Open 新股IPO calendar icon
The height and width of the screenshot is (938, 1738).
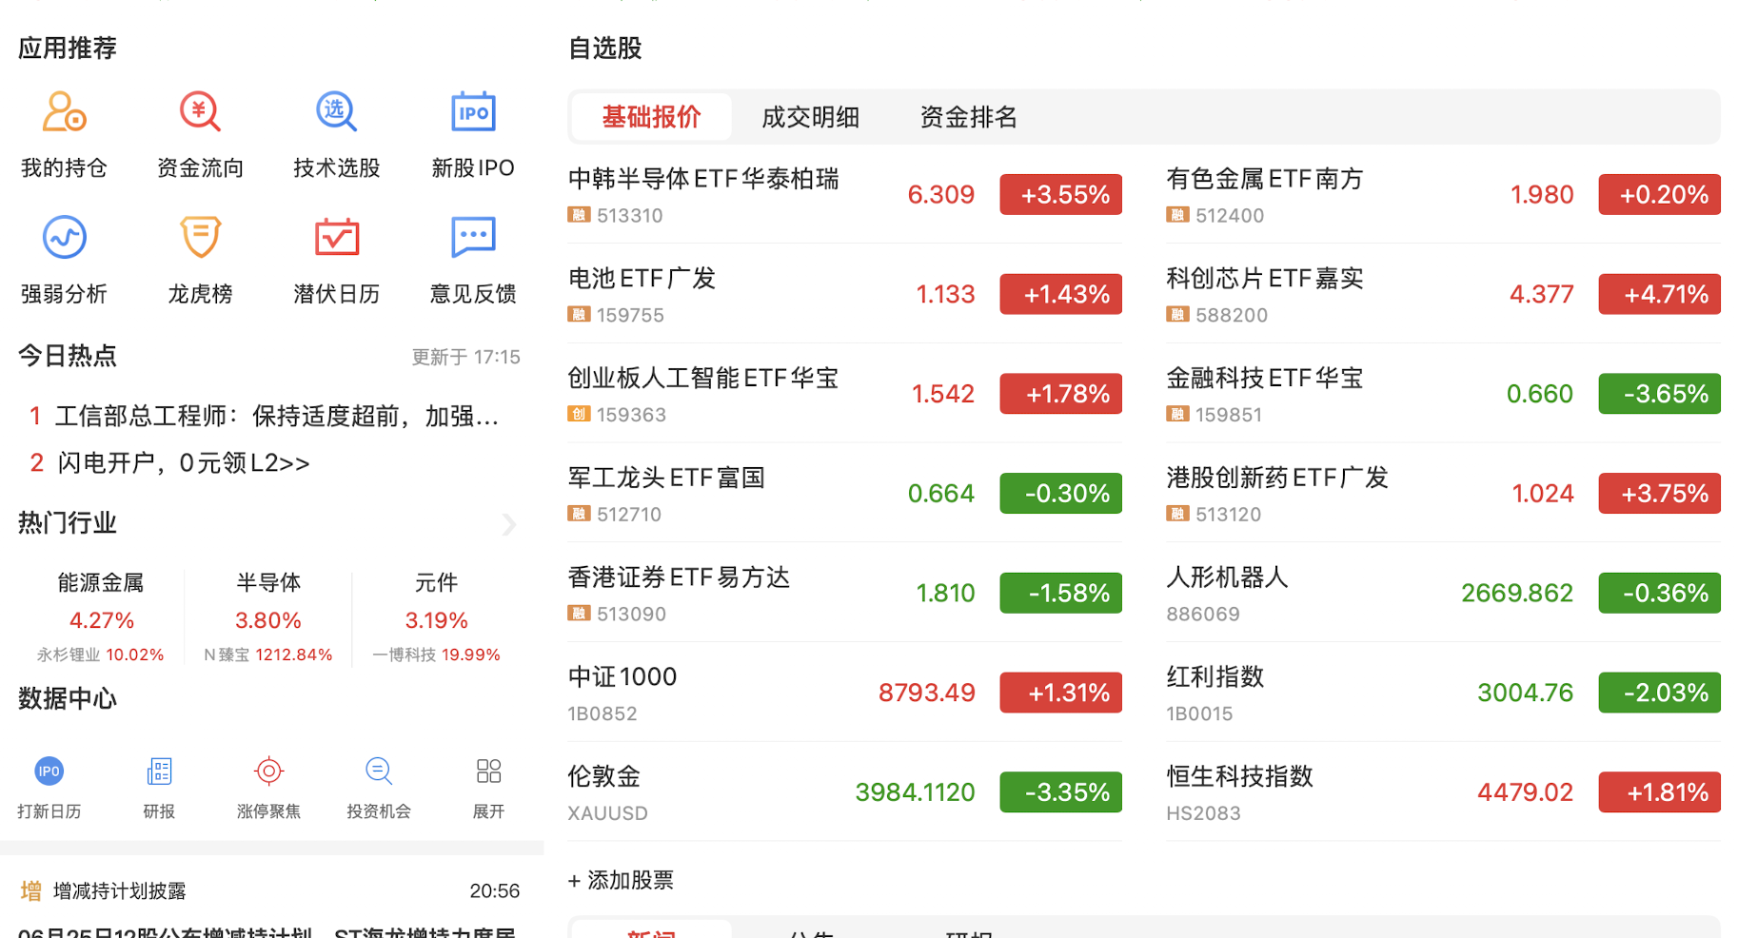(473, 112)
